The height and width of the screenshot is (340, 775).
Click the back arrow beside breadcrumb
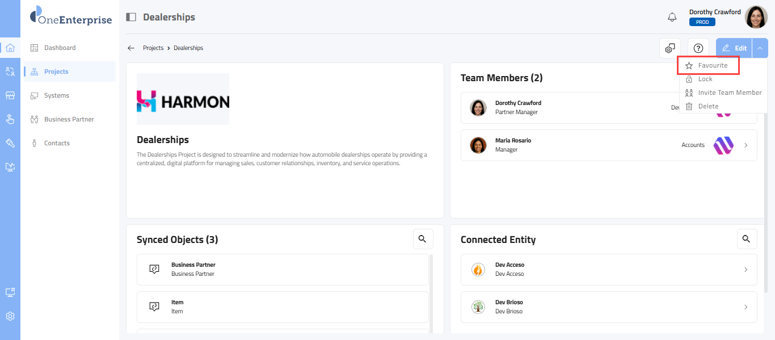tap(131, 48)
